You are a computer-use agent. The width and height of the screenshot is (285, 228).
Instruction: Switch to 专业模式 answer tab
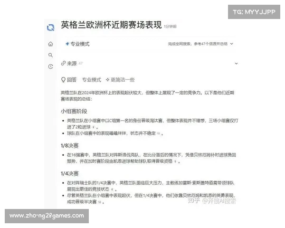[x=91, y=80]
